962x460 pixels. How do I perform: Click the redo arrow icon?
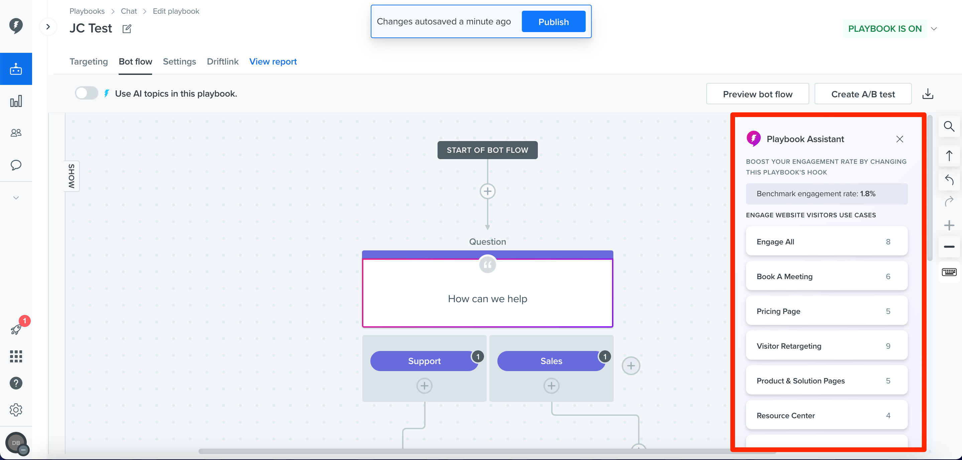click(x=949, y=202)
